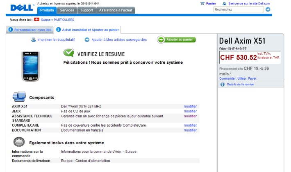The width and height of the screenshot is (291, 172).
Task: Click the step 1 number circle
Action: click(x=11, y=29)
